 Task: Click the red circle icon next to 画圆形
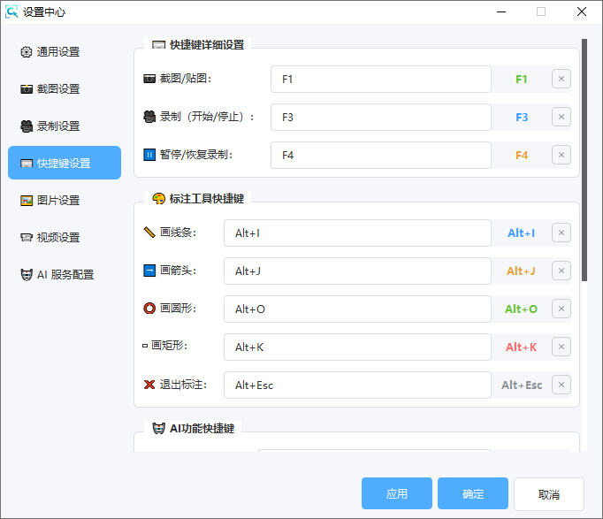pos(149,309)
